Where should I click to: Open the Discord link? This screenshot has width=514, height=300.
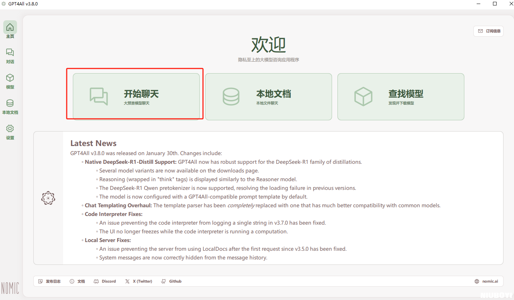click(x=105, y=281)
